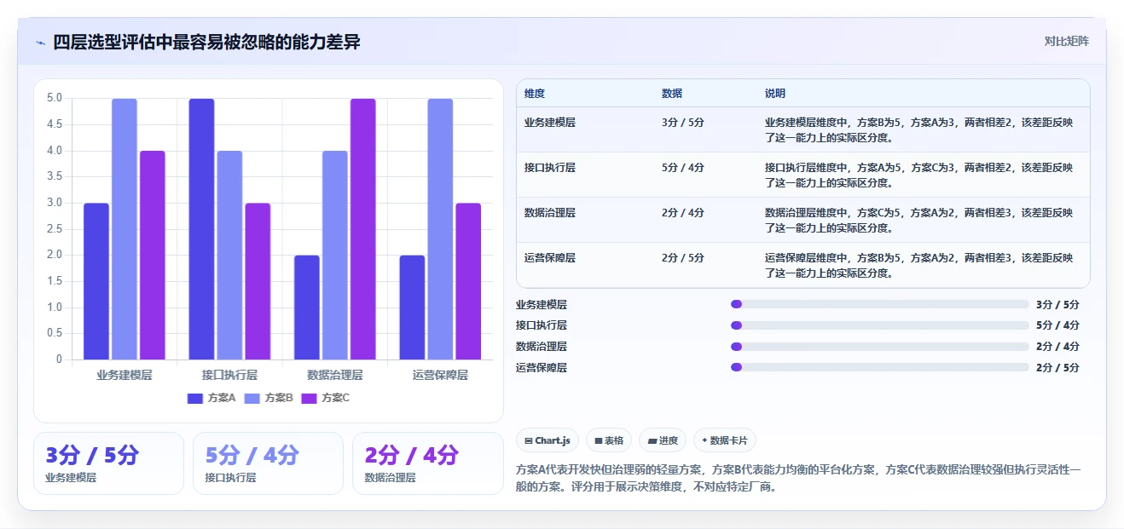Click the 数据治理层 progress bar

(880, 347)
